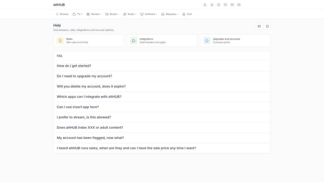
Task: Expand 'Does altHUB index XXX or adult content?'
Action: [x=162, y=128]
